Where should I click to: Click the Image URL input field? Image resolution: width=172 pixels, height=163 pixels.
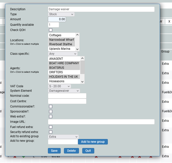tap(101, 122)
